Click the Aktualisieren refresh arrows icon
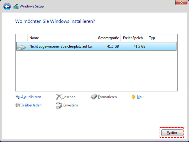The width and height of the screenshot is (189, 142). tap(18, 97)
